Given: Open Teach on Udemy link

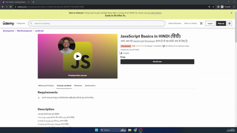Looking at the screenshot, I should coord(190,23).
